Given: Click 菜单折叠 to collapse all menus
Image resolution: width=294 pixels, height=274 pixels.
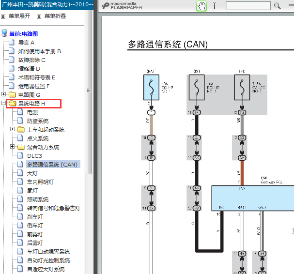Looking at the screenshot, I should pyautogui.click(x=55, y=16).
